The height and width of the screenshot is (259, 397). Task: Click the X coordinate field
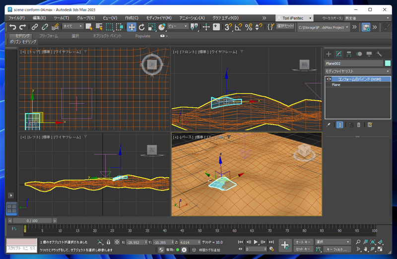point(135,242)
